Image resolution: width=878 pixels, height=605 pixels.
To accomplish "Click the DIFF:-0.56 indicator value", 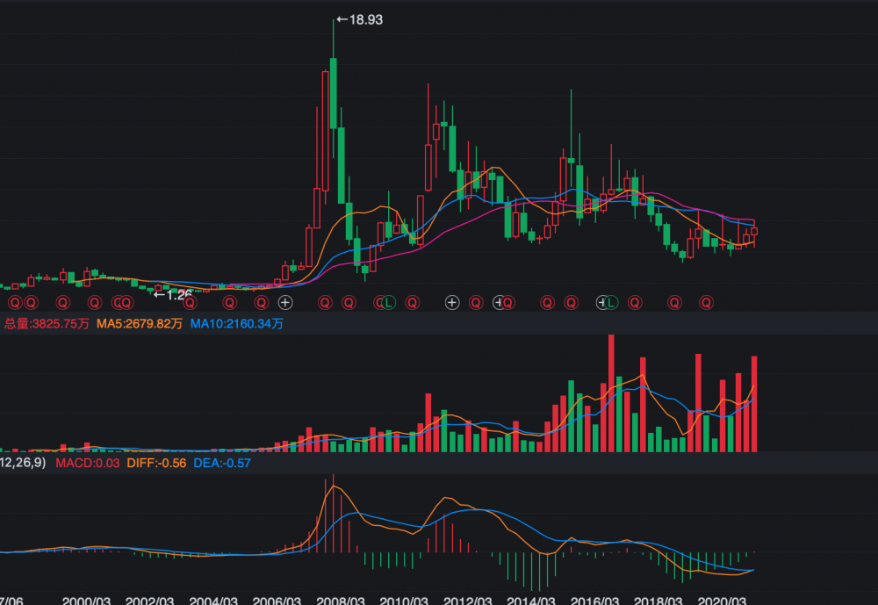I will point(156,464).
